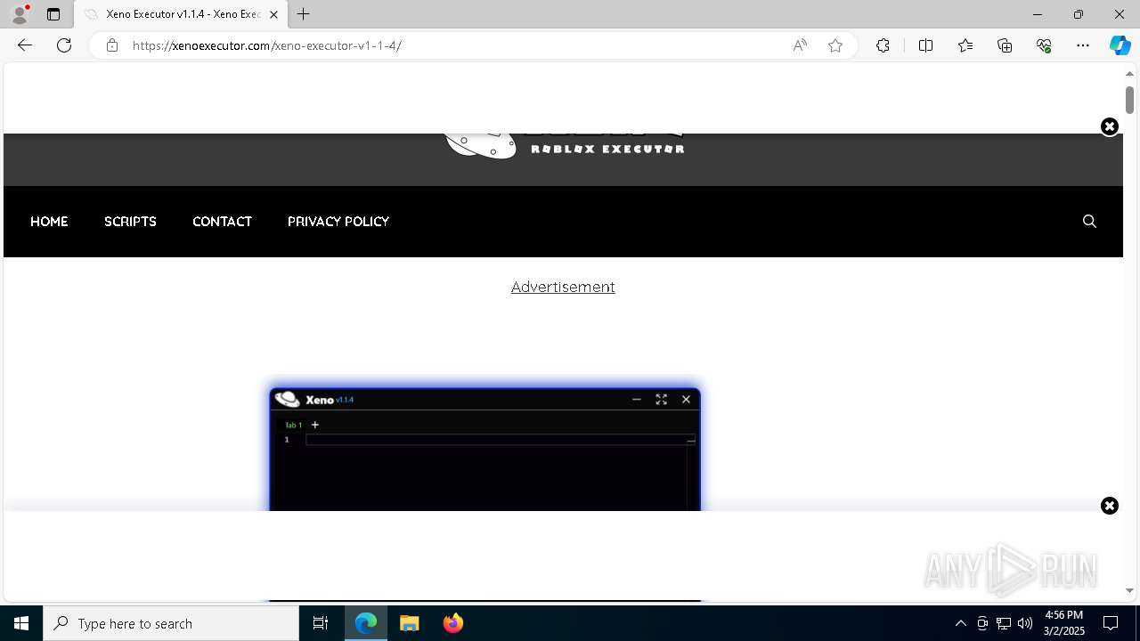Open Task View on the taskbar
The width and height of the screenshot is (1140, 641).
(x=321, y=623)
